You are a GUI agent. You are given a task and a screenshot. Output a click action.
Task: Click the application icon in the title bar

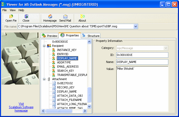(x=3, y=4)
